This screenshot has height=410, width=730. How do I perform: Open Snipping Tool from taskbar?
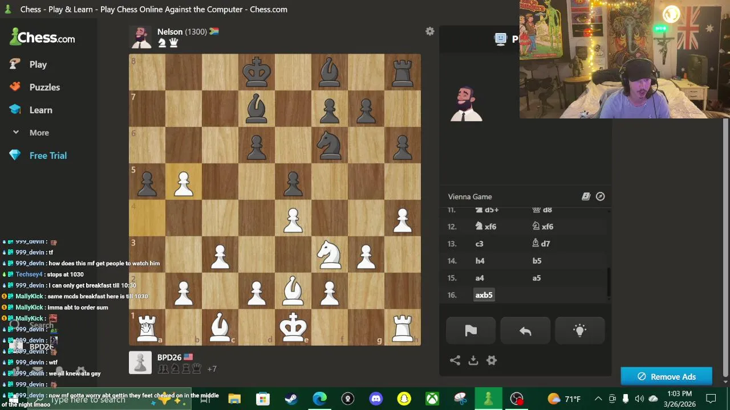(460, 399)
